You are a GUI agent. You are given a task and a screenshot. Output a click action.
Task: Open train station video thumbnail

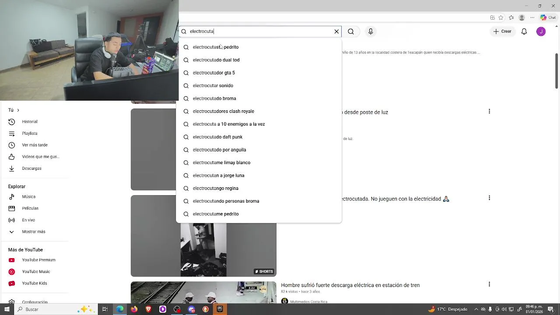point(203,293)
